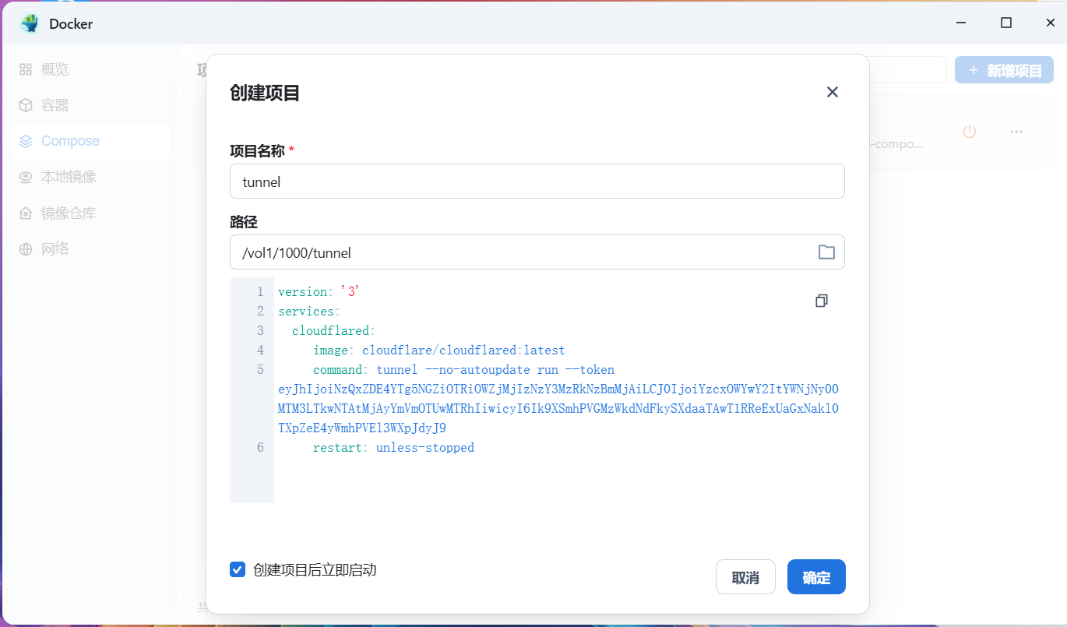The height and width of the screenshot is (627, 1067).
Task: Click the token text starting with eyJhIjoi
Action: (x=558, y=409)
